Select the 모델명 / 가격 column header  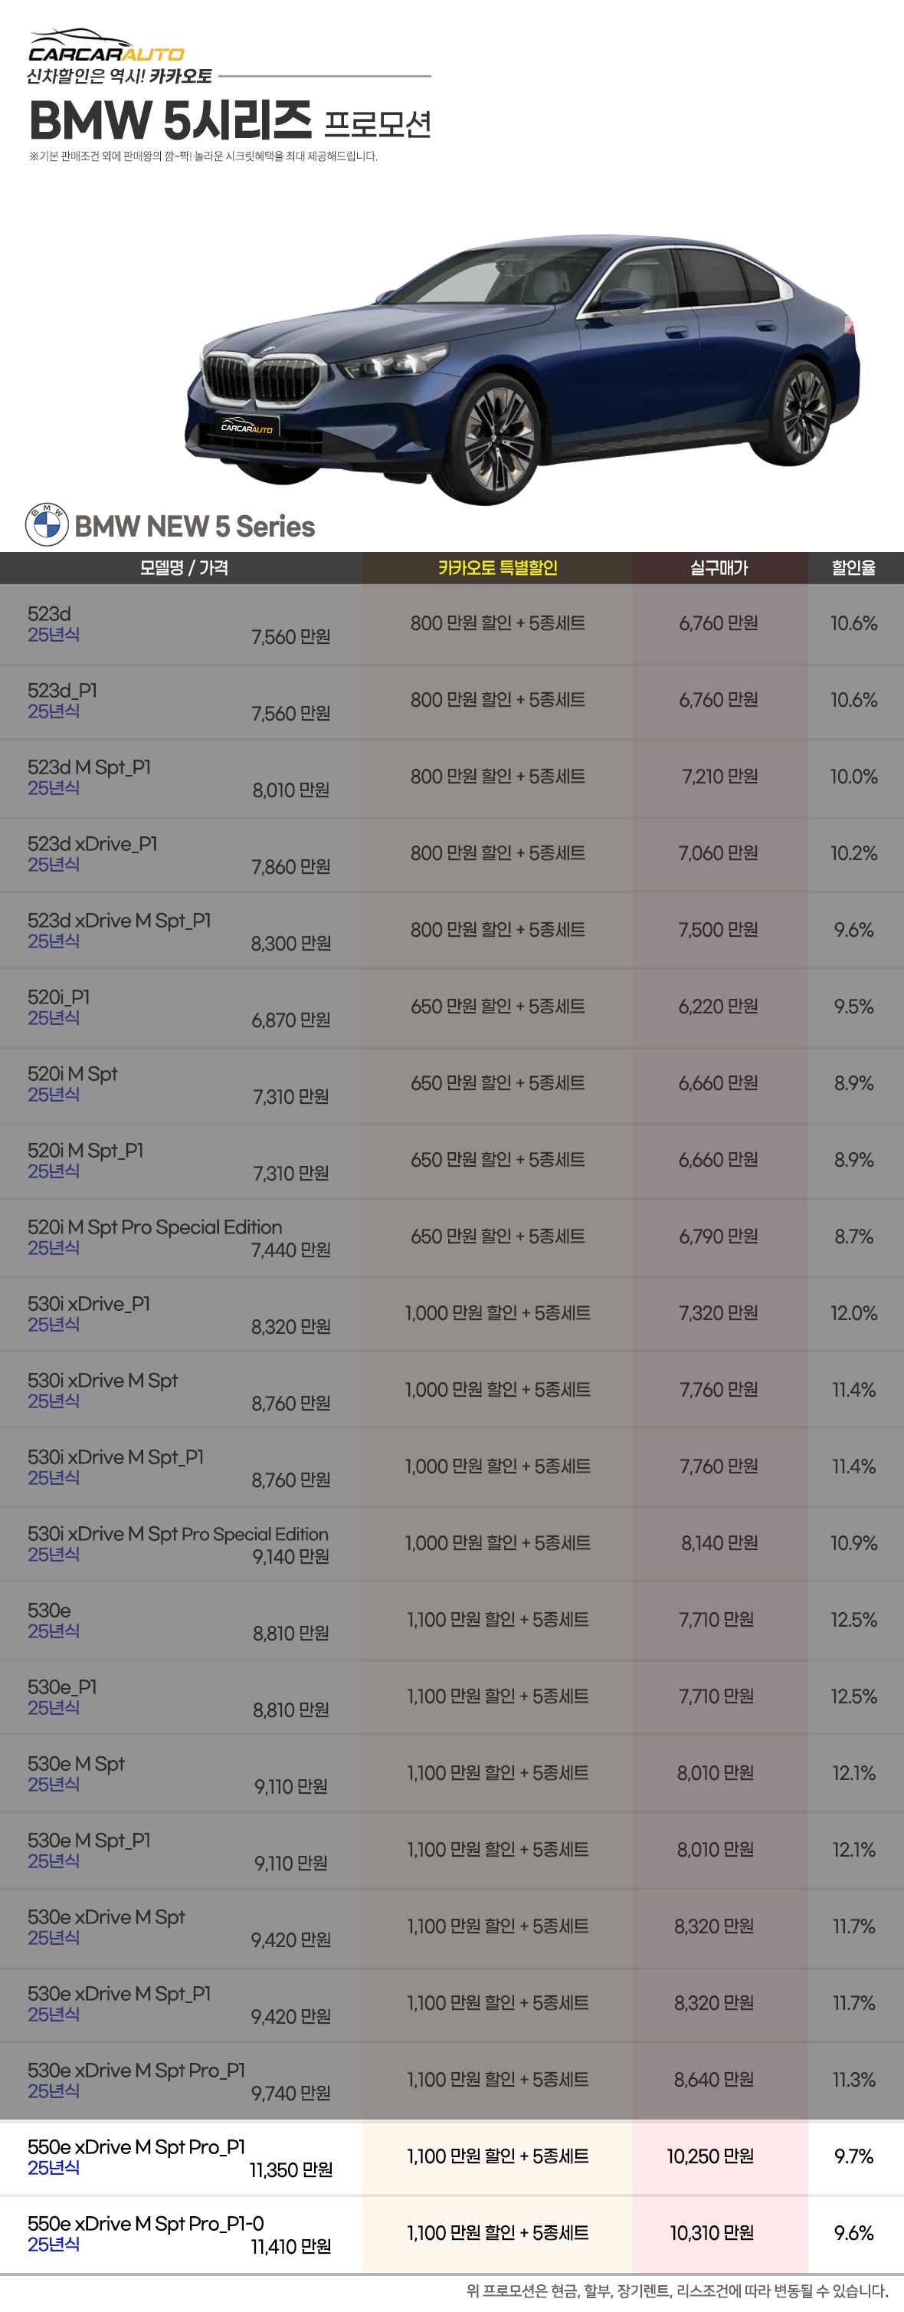(183, 568)
